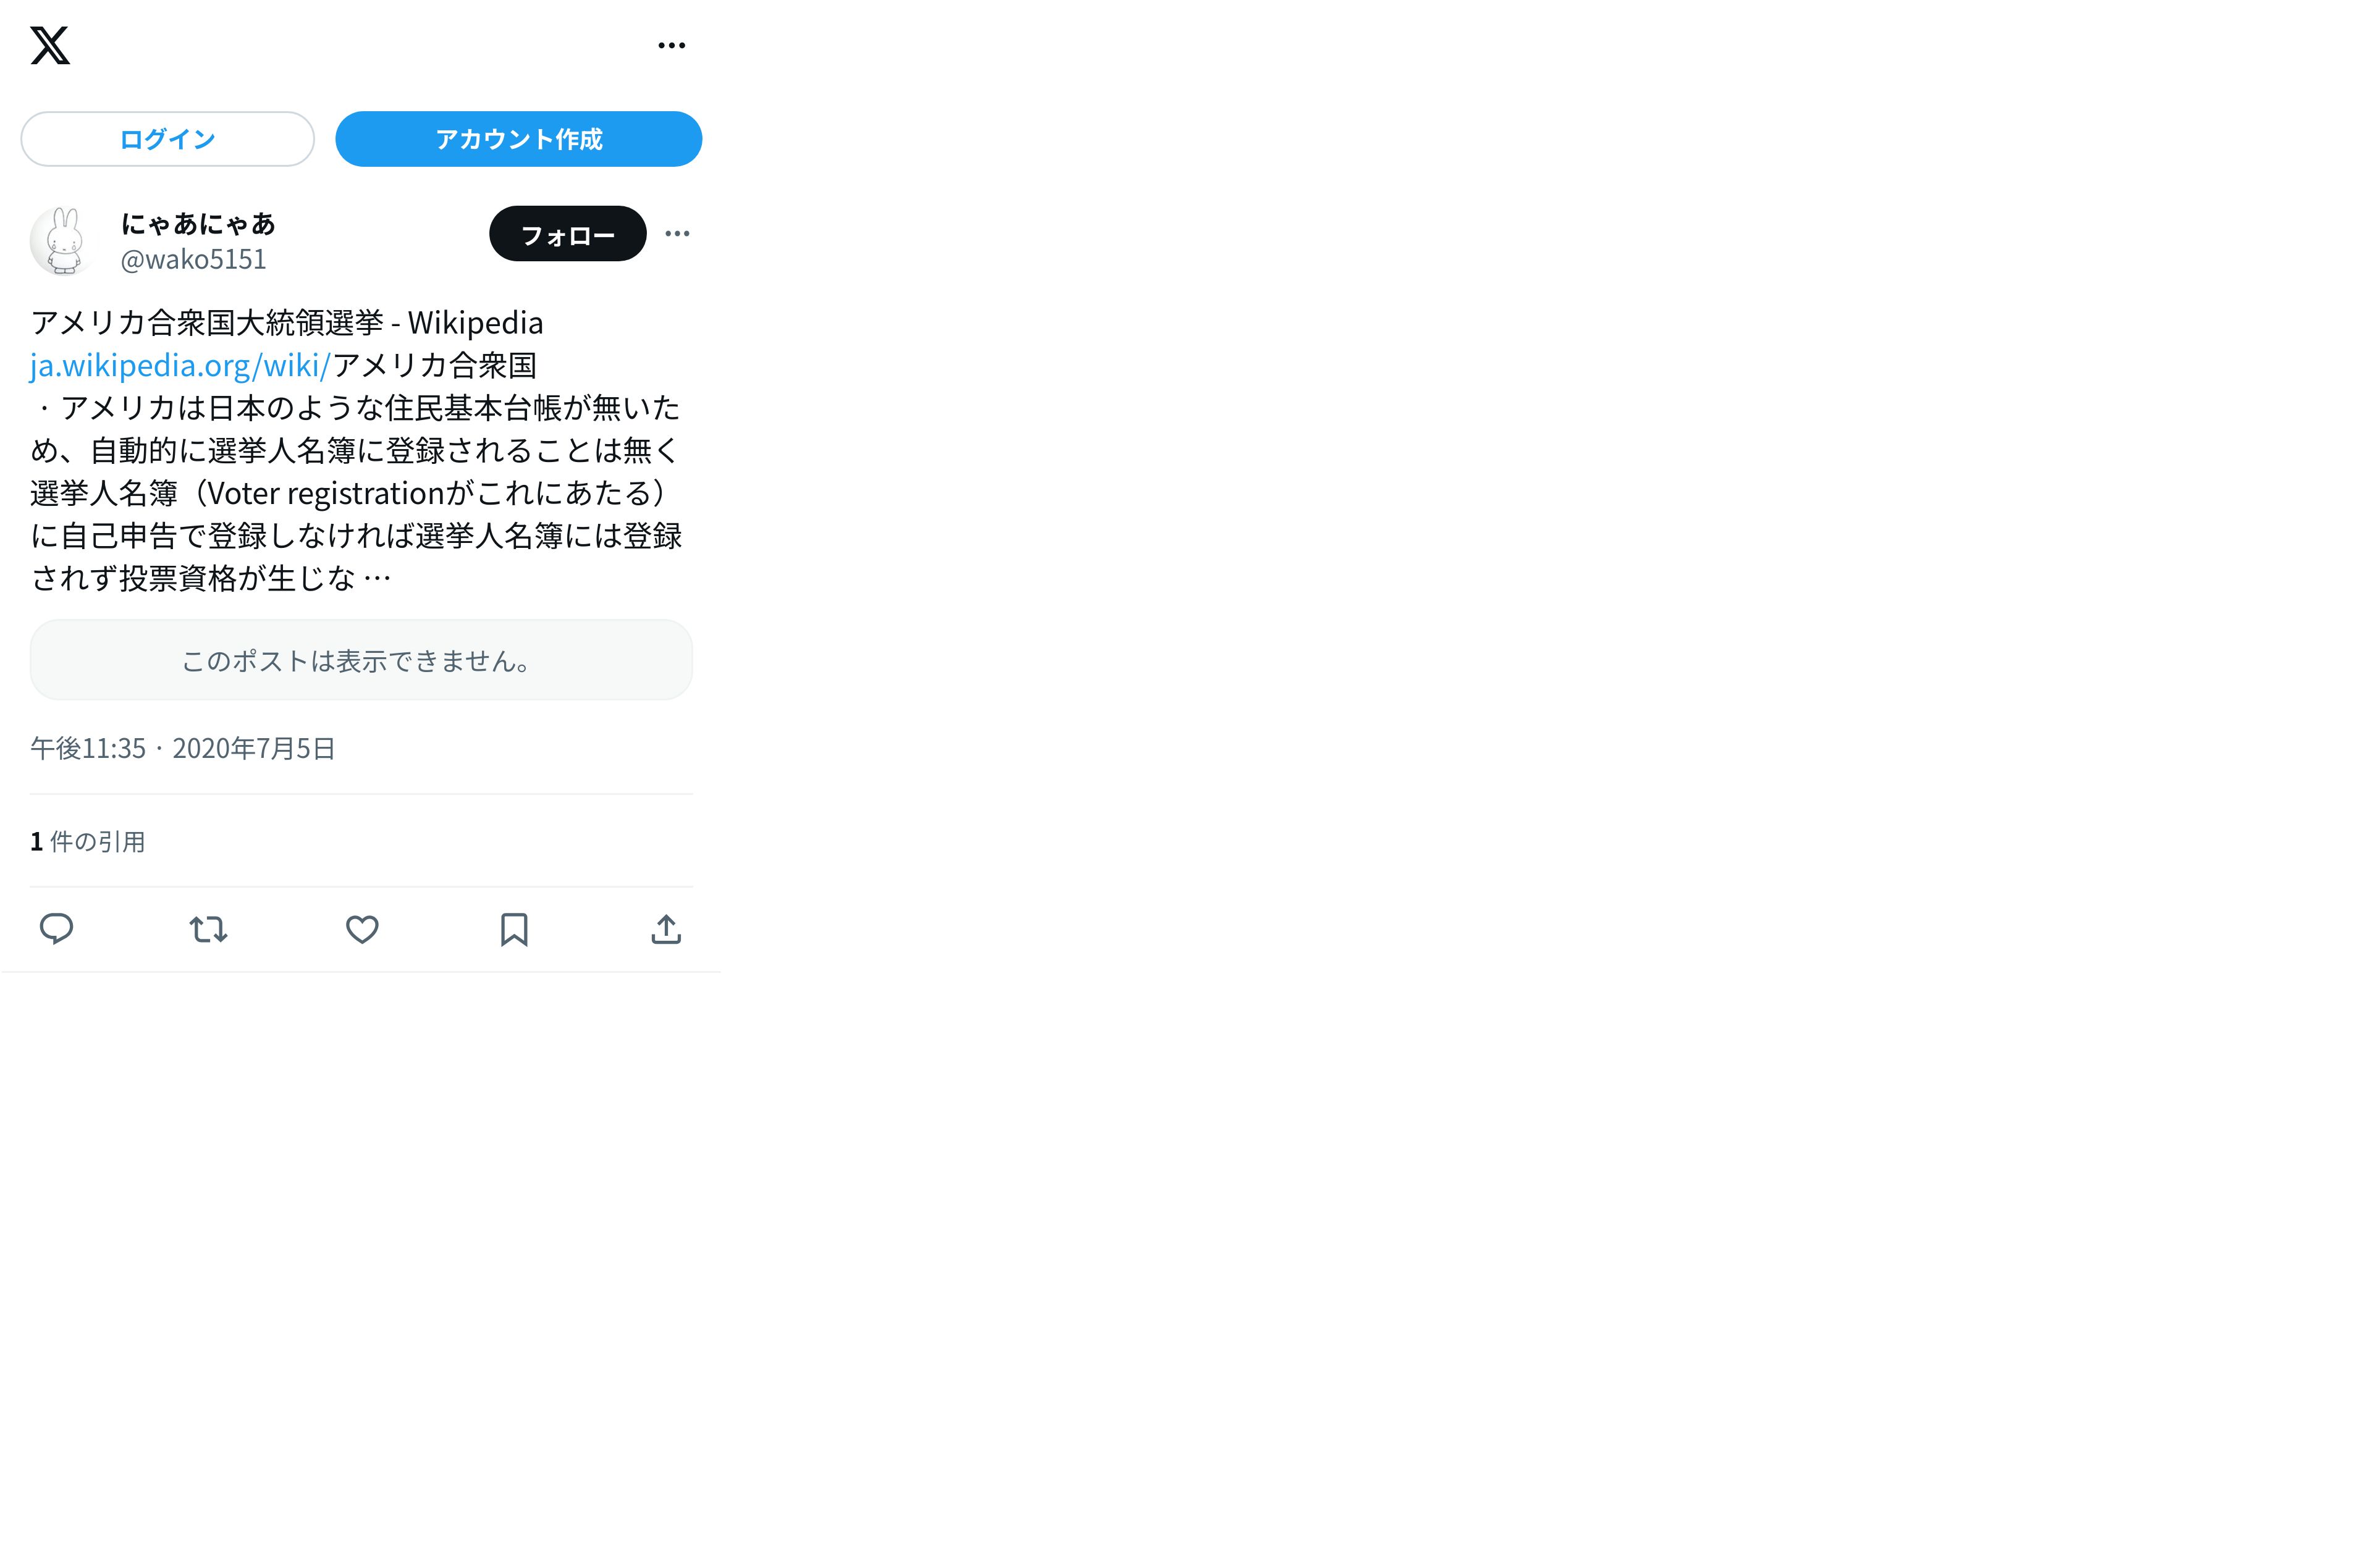Bookmark the post with bookmark icon
2380x1564 pixels.
click(514, 929)
